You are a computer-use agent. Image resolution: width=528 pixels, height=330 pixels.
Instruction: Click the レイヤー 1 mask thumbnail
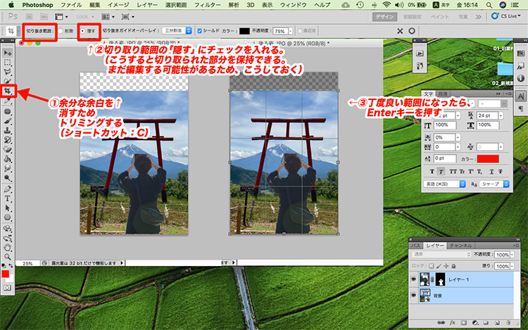(441, 279)
